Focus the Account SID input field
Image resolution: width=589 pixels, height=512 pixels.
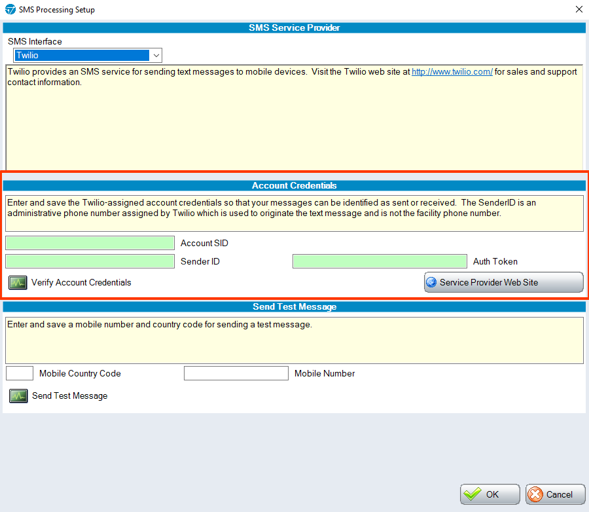pyautogui.click(x=90, y=243)
